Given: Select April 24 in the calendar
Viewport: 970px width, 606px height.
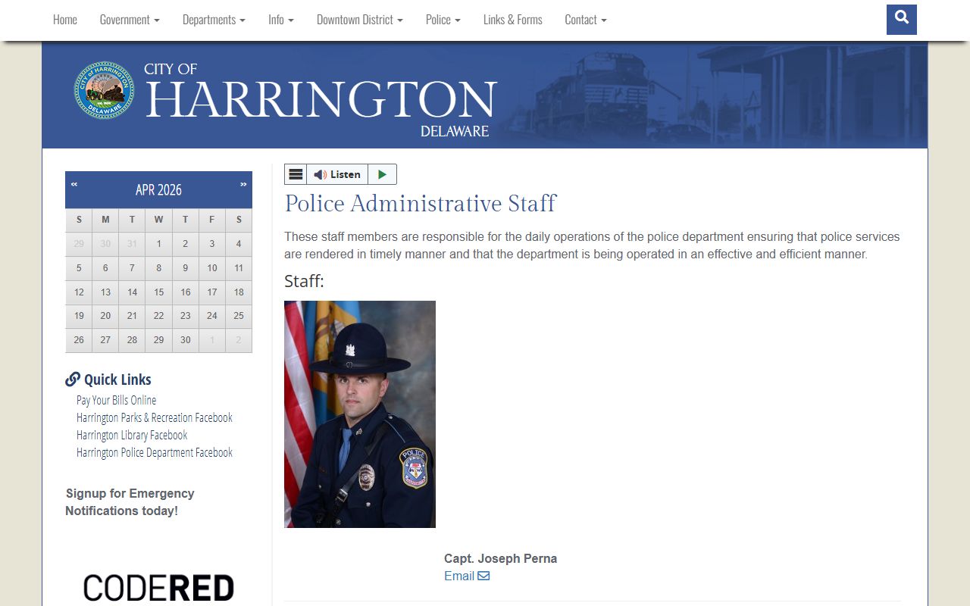Looking at the screenshot, I should tap(212, 316).
